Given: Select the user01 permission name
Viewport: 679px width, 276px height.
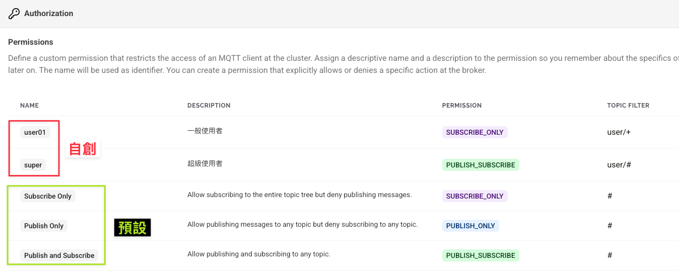Looking at the screenshot, I should [x=35, y=133].
